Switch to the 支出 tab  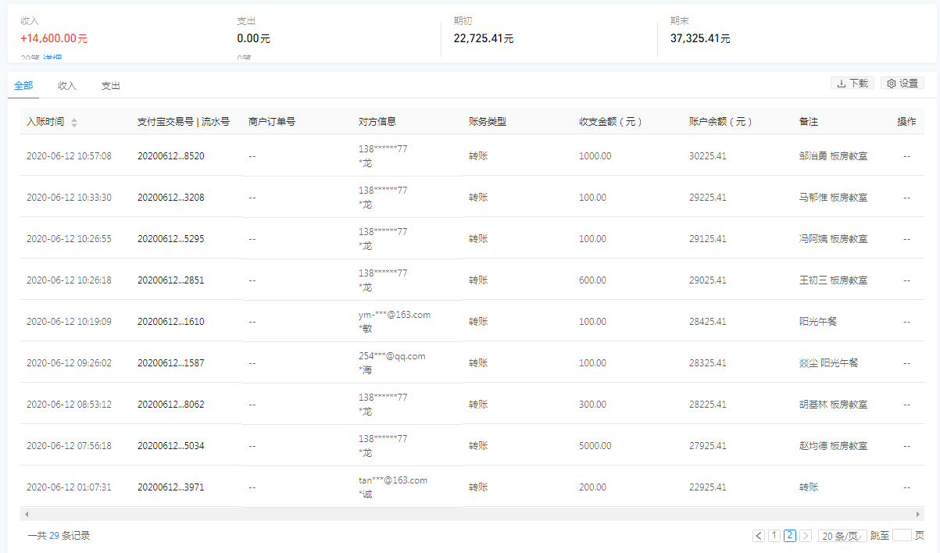click(x=111, y=86)
